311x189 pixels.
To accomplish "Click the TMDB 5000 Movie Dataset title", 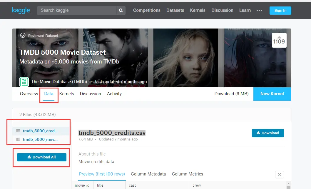I will [63, 52].
